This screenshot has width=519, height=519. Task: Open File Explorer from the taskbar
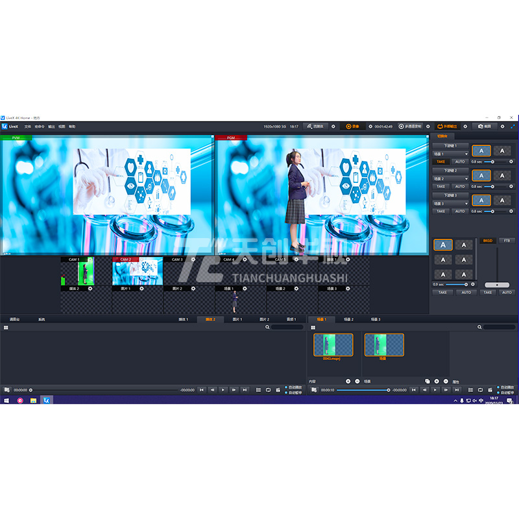click(33, 400)
